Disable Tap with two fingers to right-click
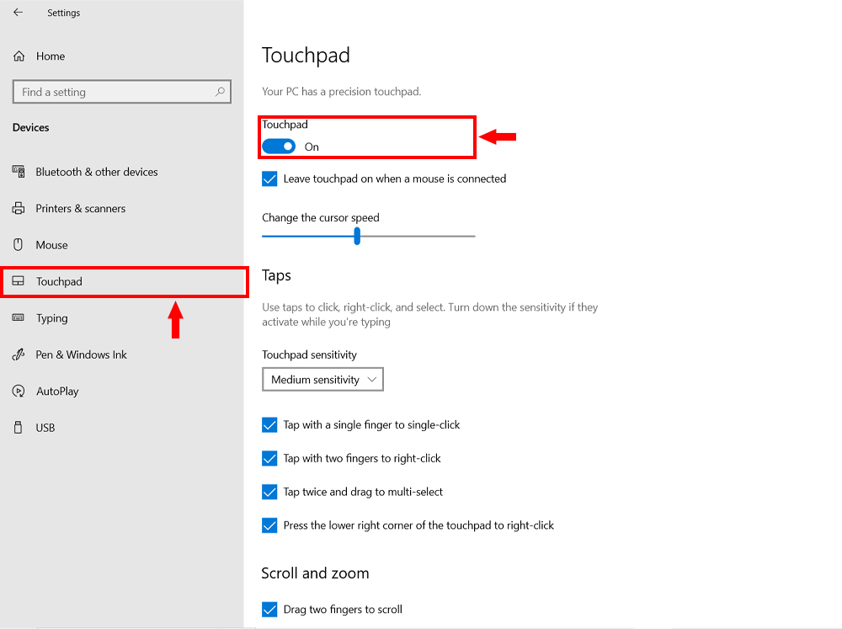 tap(269, 459)
